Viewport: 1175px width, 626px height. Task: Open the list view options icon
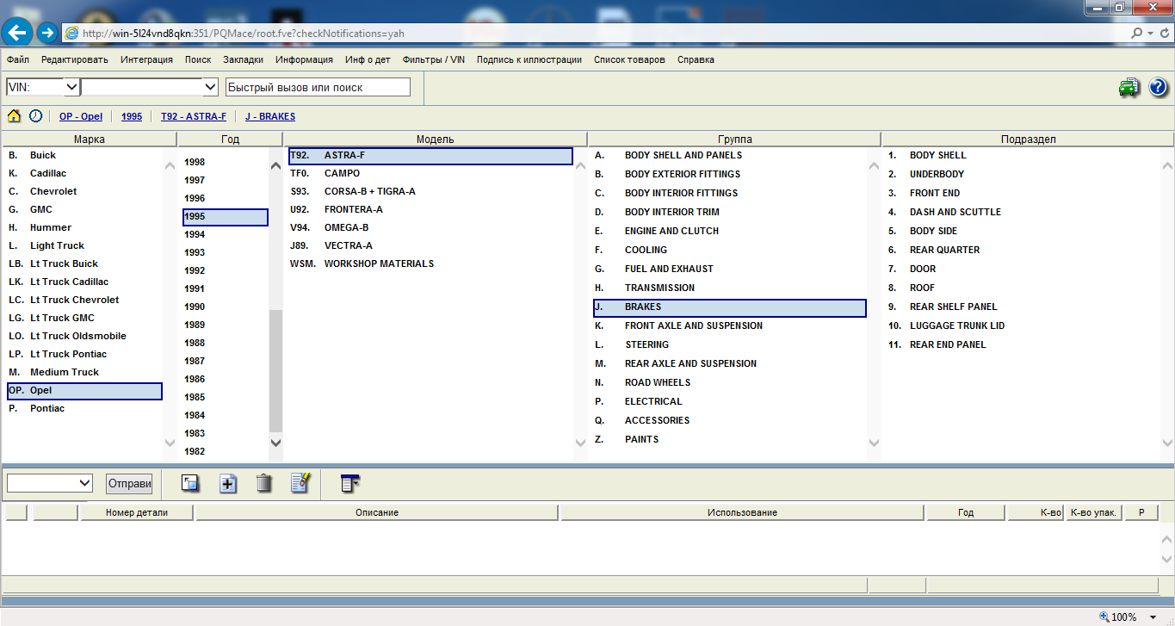tap(349, 483)
